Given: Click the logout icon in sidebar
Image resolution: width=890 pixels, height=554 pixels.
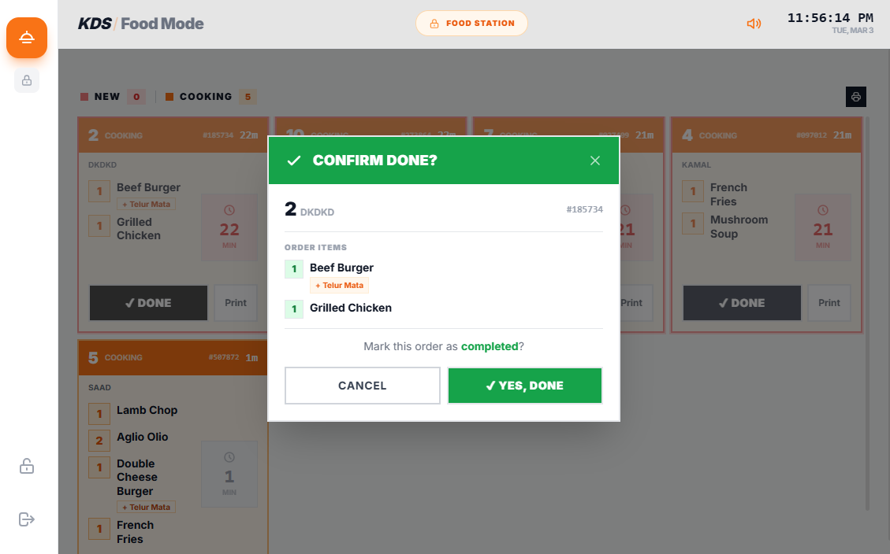Looking at the screenshot, I should click(x=27, y=519).
